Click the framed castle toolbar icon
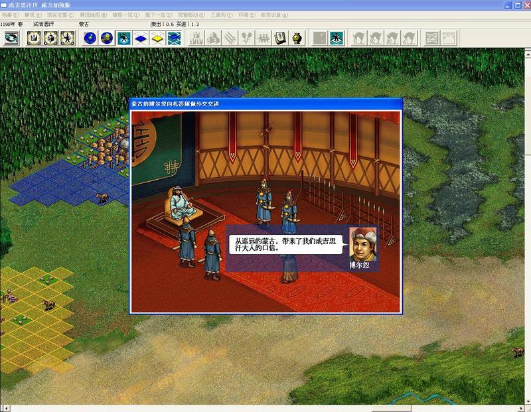The height and width of the screenshot is (412, 531). click(34, 38)
